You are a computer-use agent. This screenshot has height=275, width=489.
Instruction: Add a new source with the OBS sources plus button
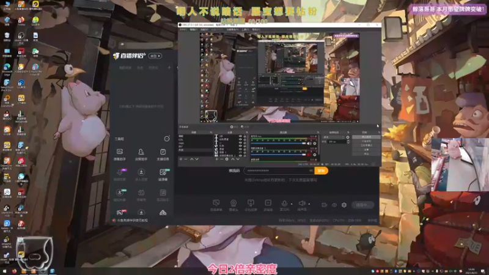[x=217, y=159]
